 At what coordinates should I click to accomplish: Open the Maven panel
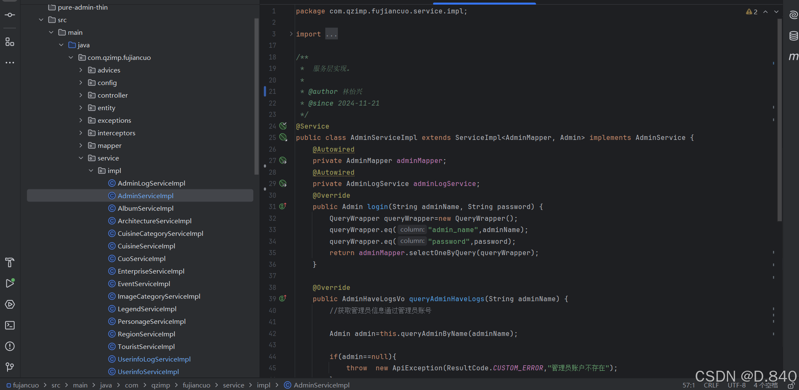tap(794, 57)
